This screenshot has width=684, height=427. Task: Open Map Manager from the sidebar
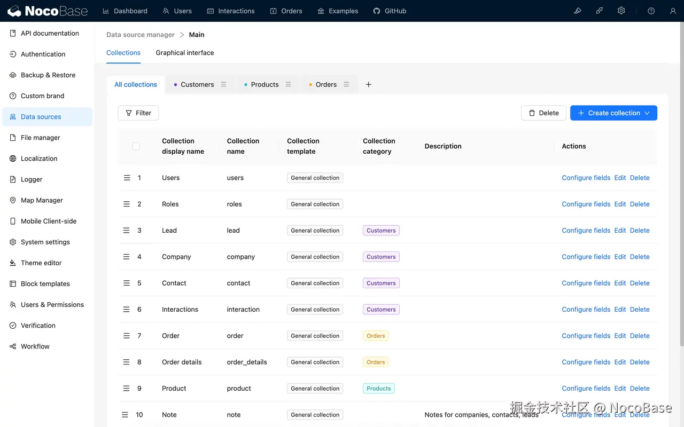pos(41,200)
